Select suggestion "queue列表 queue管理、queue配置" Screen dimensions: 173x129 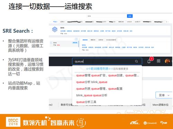pyautogui.click(x=99, y=89)
